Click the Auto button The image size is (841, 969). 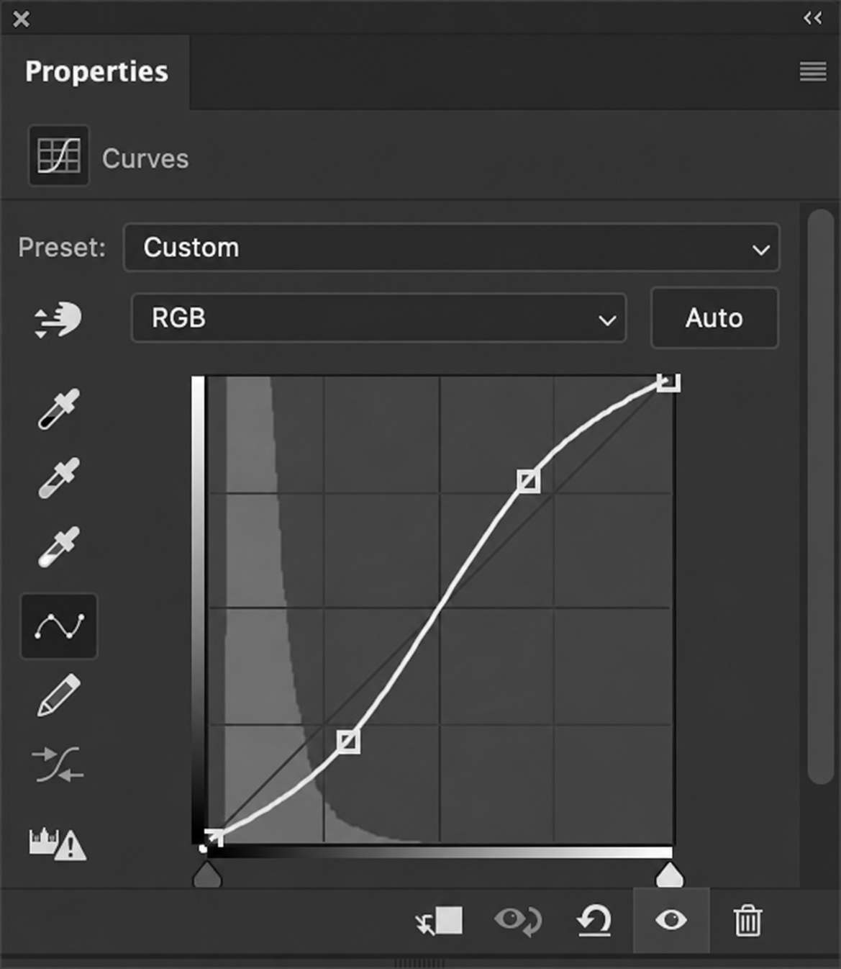coord(714,317)
